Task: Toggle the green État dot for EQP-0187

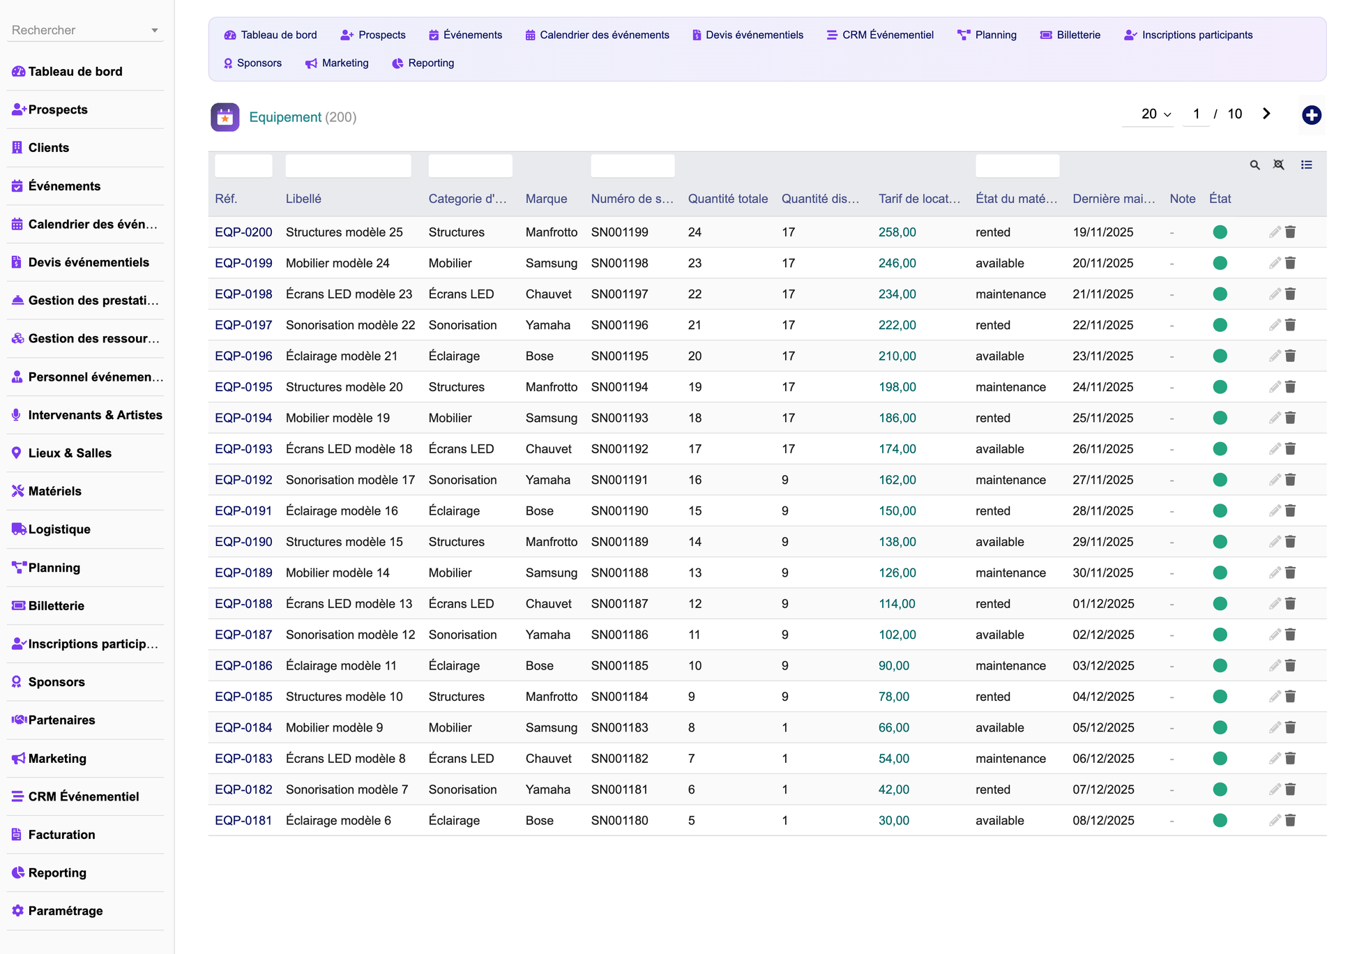Action: (x=1220, y=635)
